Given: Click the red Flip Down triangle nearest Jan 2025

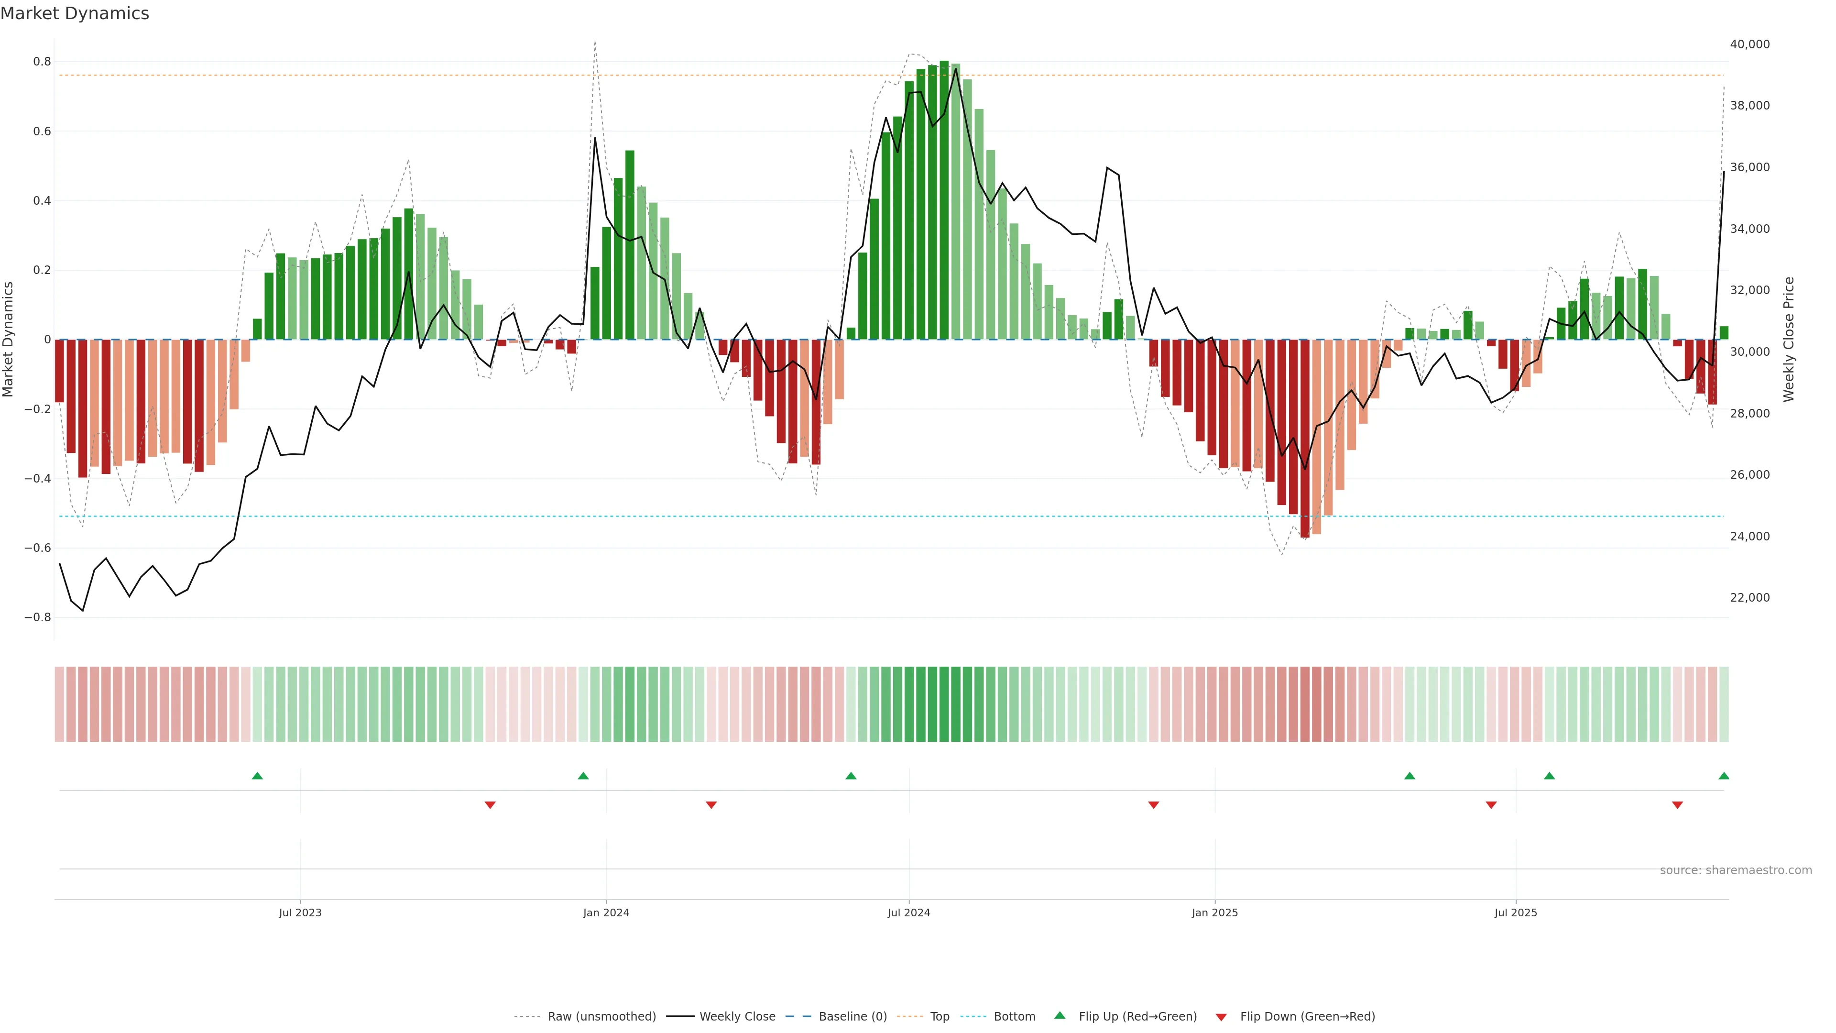Looking at the screenshot, I should click(x=1153, y=805).
